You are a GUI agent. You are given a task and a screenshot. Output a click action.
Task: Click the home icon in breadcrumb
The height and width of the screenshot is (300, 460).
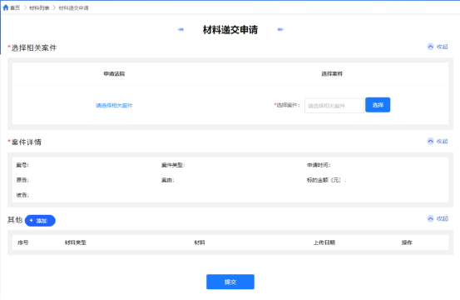6,7
